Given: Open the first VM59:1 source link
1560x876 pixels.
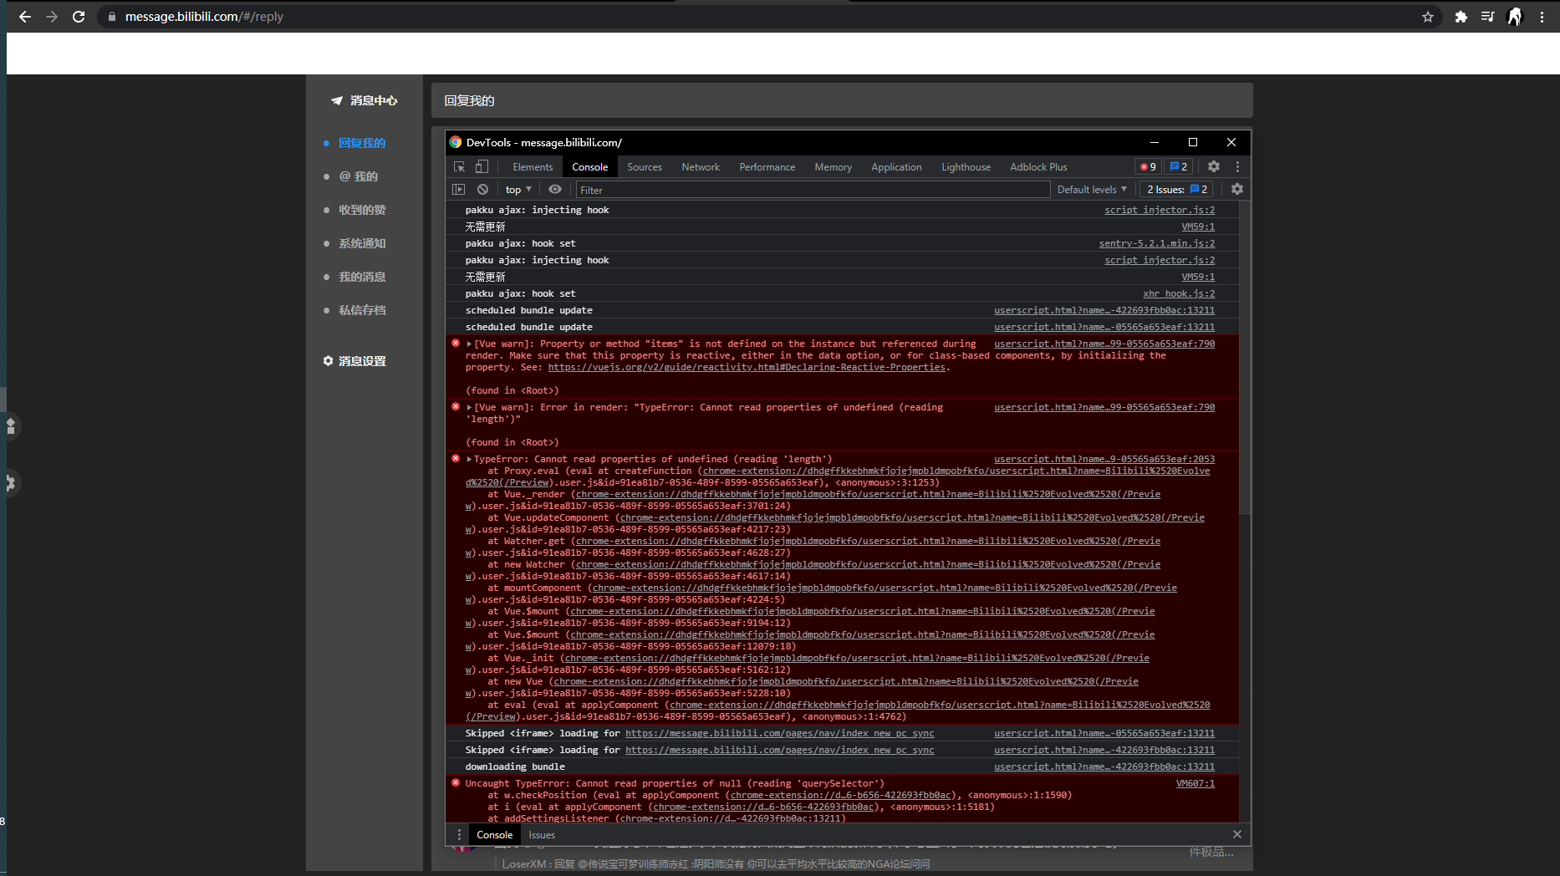Looking at the screenshot, I should pos(1198,227).
